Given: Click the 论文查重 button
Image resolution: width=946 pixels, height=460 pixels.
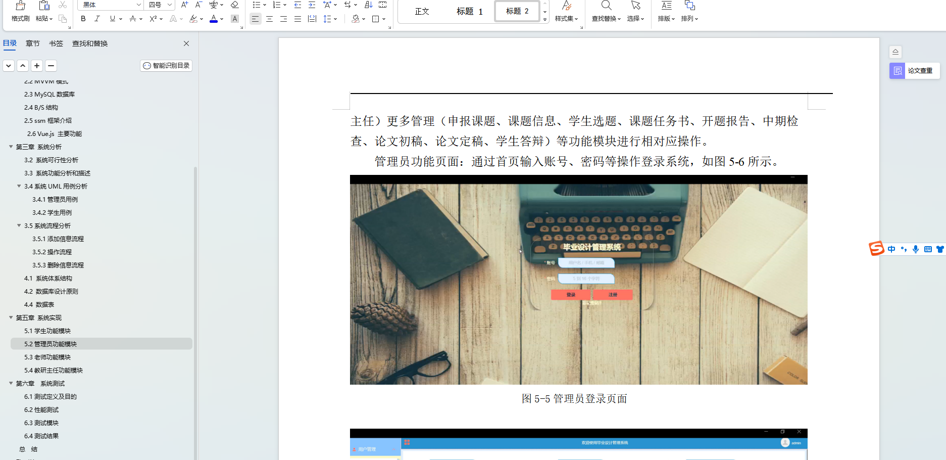Looking at the screenshot, I should 915,71.
